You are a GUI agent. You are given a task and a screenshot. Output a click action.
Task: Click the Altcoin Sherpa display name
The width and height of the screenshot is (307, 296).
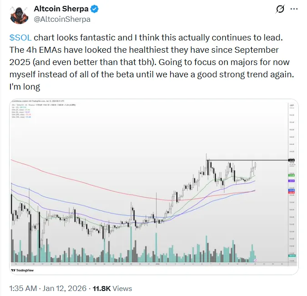pyautogui.click(x=63, y=10)
